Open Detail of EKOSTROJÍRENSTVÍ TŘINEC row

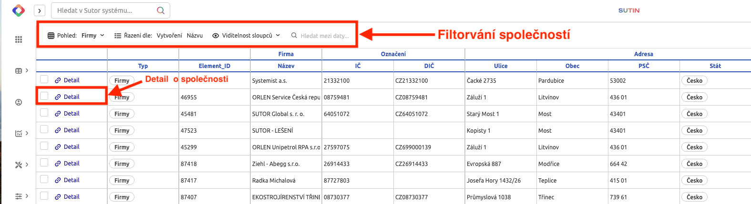(x=72, y=197)
